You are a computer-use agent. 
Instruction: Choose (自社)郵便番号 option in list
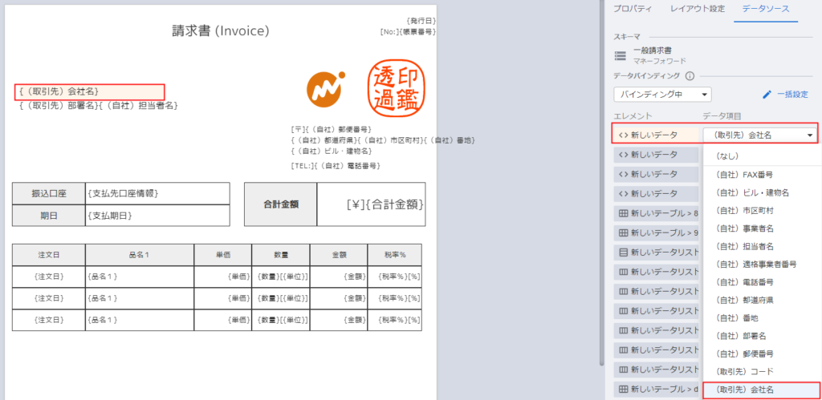coord(763,354)
